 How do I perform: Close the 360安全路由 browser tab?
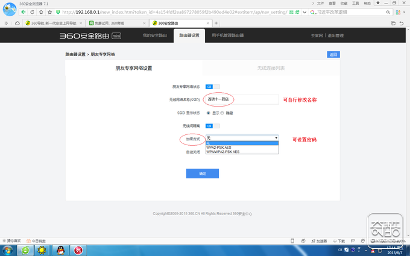pyautogui.click(x=207, y=23)
